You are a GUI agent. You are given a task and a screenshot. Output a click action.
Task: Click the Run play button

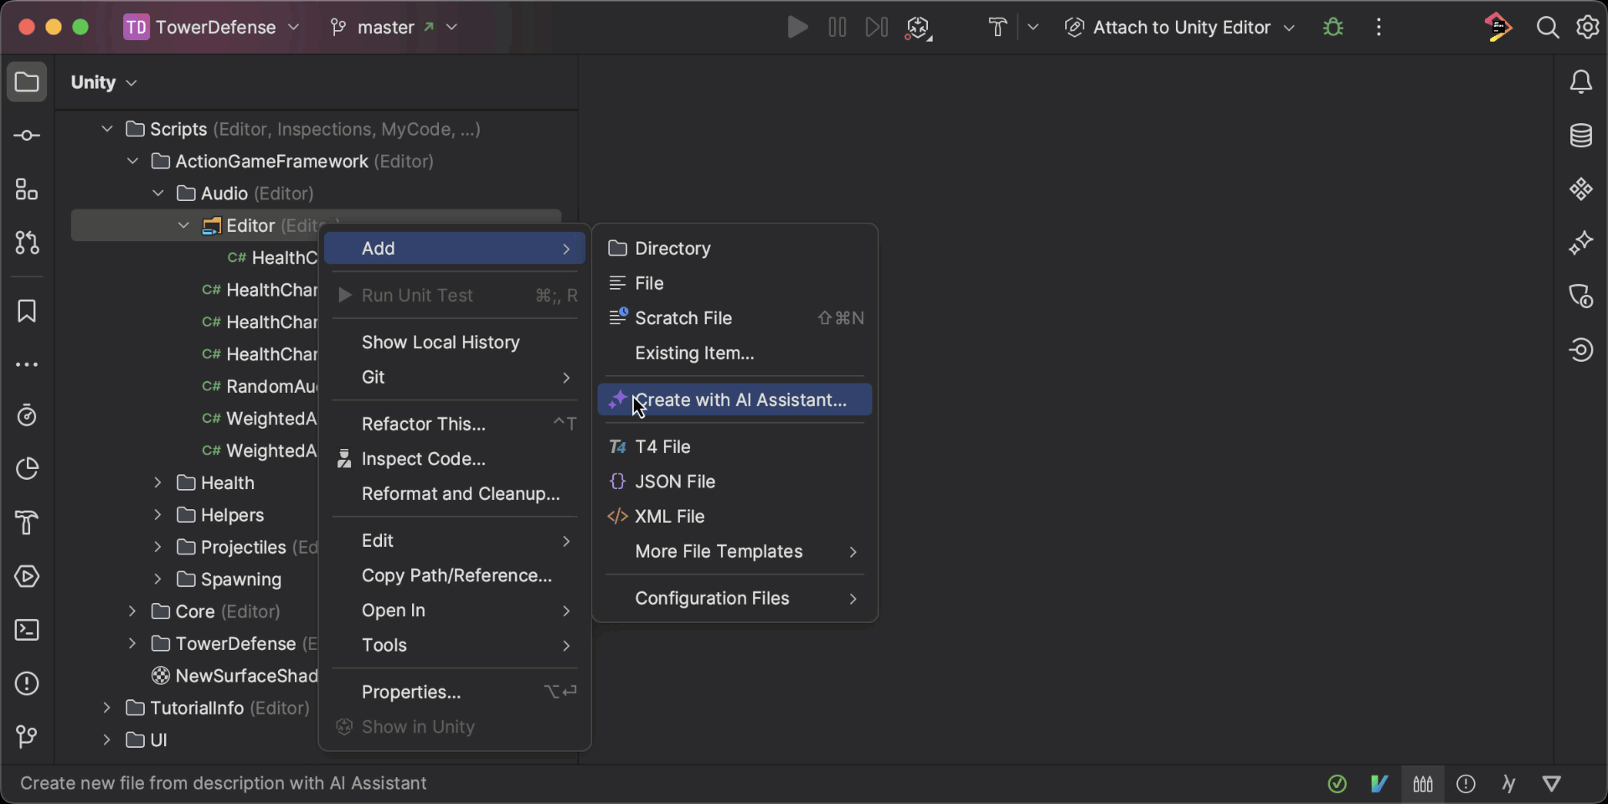(x=797, y=28)
